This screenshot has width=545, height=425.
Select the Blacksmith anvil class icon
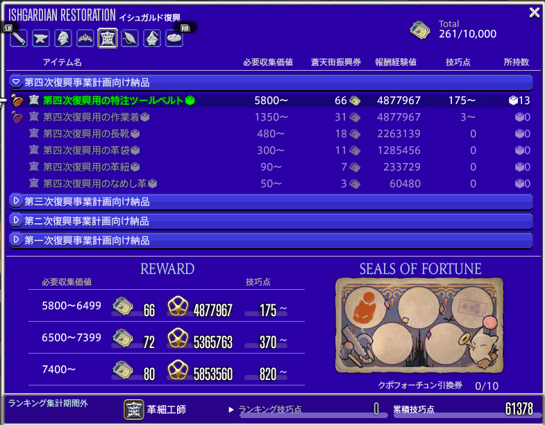41,38
